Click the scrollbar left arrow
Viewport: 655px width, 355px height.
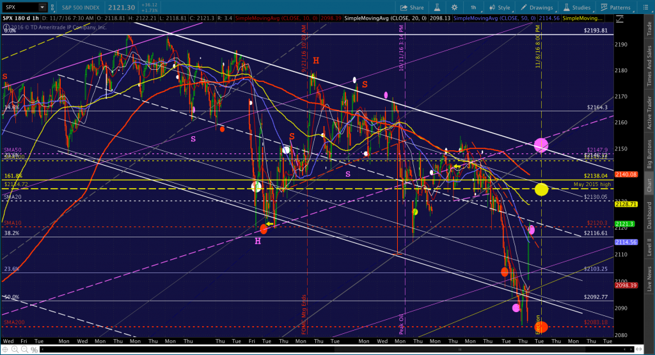42,349
